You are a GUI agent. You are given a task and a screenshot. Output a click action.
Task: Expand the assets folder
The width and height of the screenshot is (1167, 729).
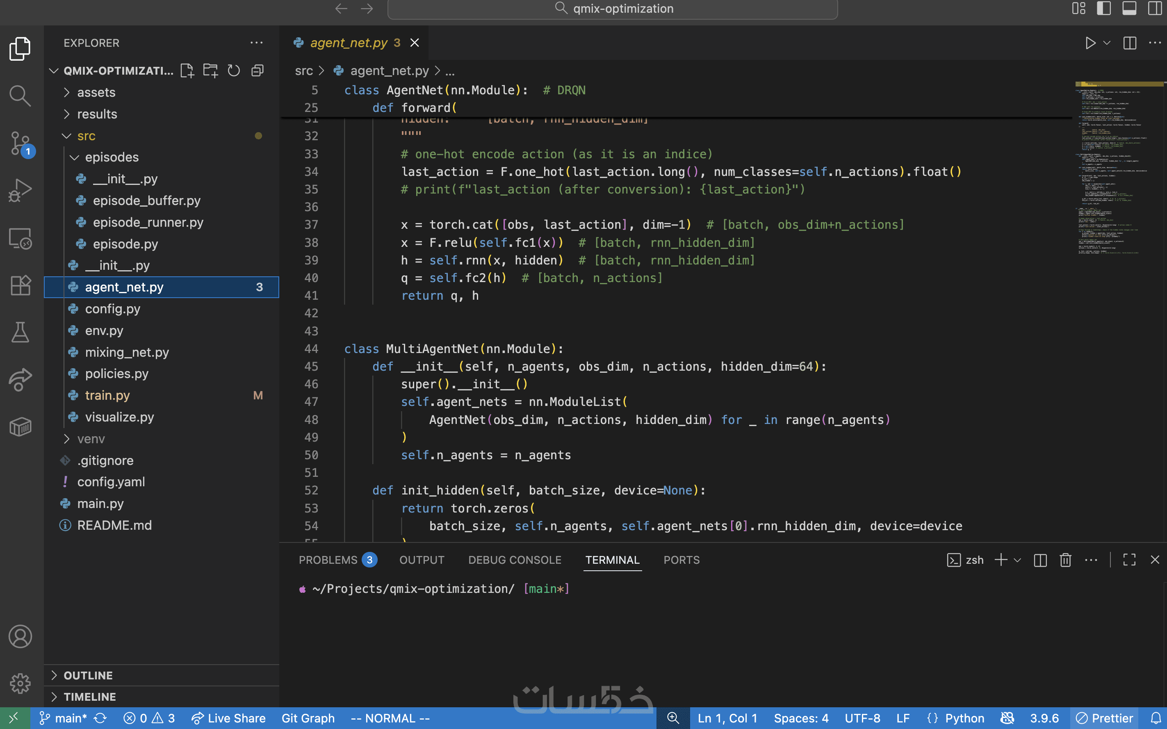click(96, 92)
